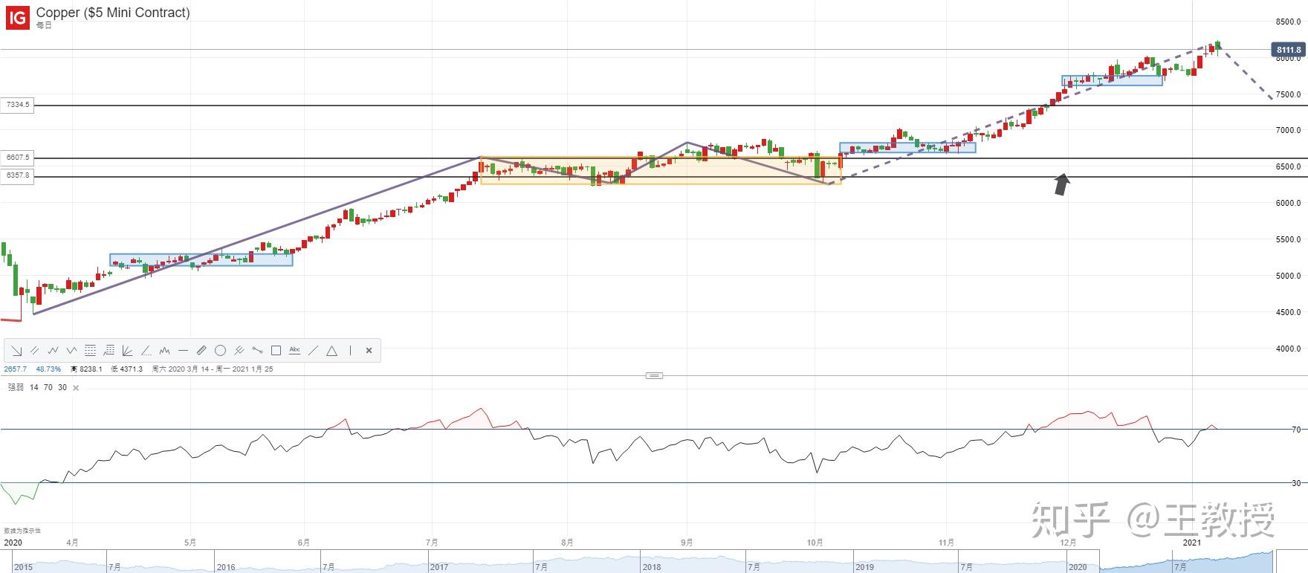Click the date range 2020 3月 14 - 2021 1月 25
The width and height of the screenshot is (1308, 573).
tap(213, 369)
